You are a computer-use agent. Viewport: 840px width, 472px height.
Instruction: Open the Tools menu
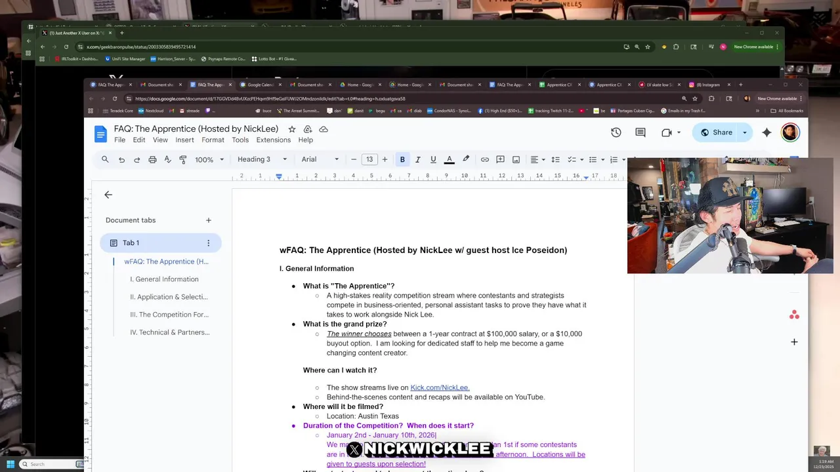[x=240, y=140]
